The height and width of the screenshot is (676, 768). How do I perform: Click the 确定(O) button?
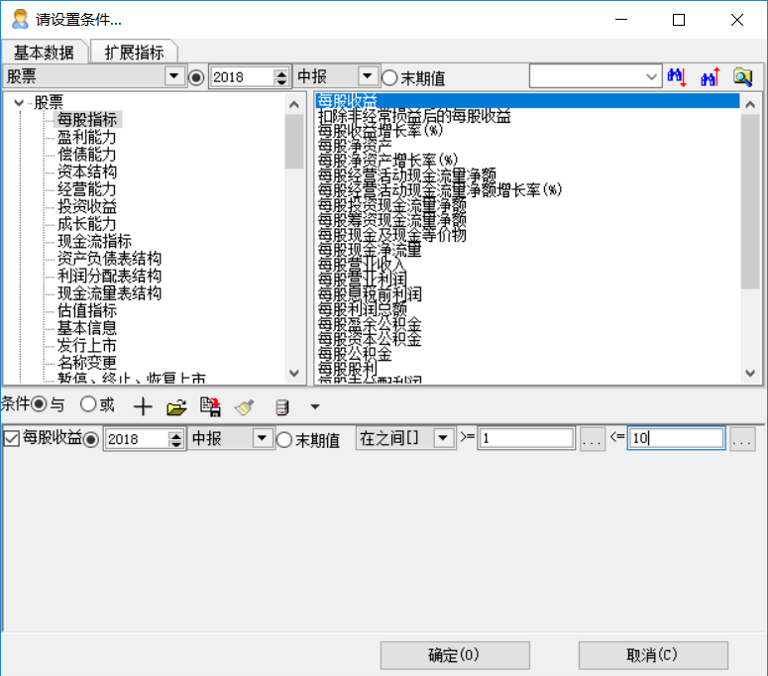point(455,655)
